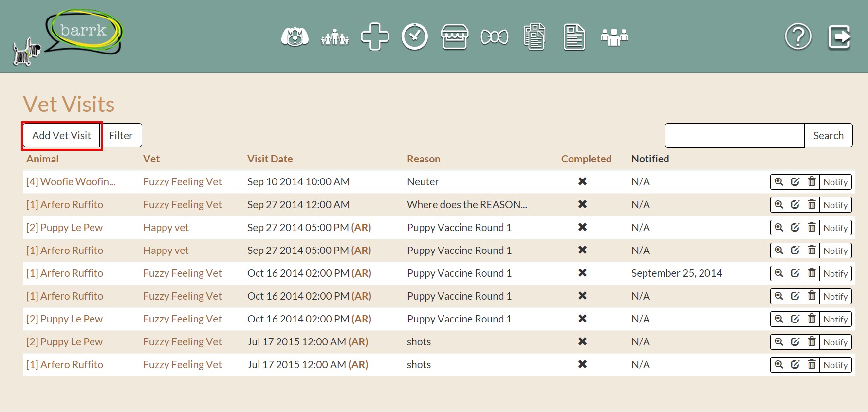View Puppy Le Pew shots visit details
868x412 pixels.
pos(779,342)
